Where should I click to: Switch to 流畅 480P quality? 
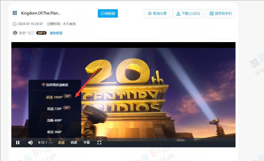pos(54,120)
